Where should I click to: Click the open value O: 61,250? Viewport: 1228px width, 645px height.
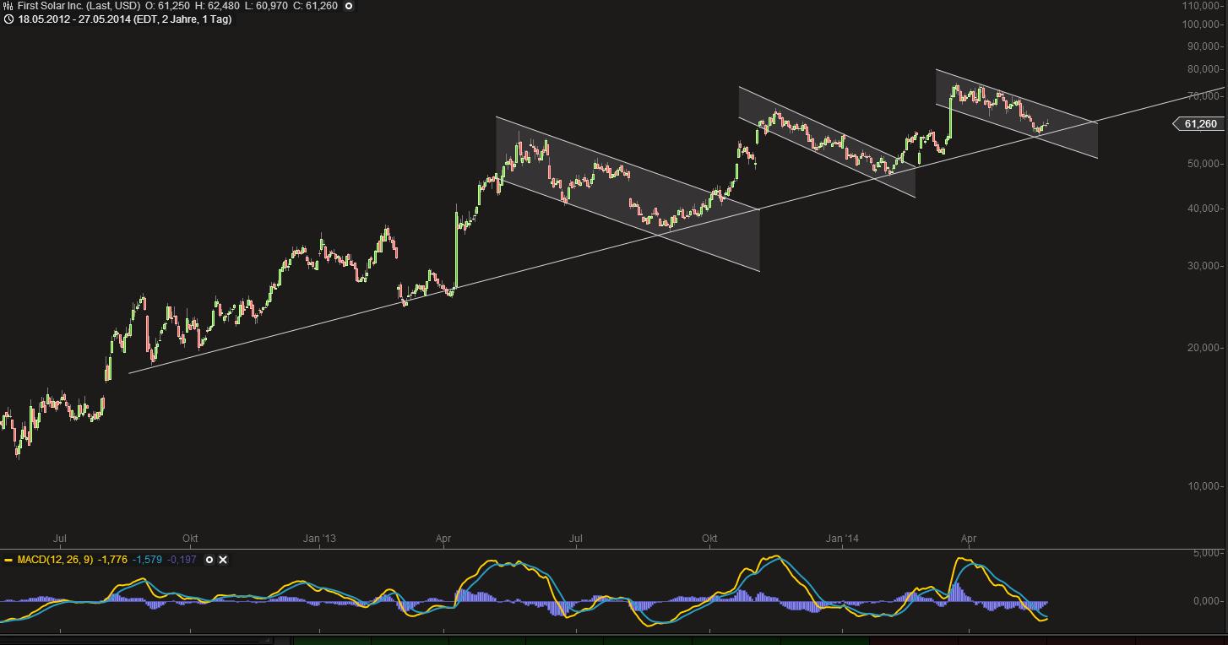click(168, 6)
